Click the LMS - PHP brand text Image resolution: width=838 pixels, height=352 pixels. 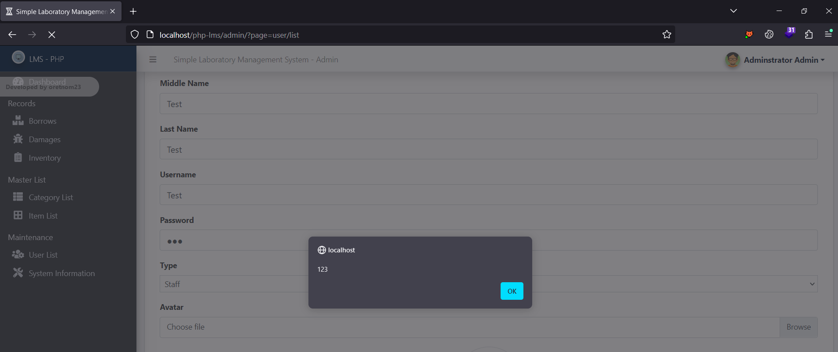point(47,59)
